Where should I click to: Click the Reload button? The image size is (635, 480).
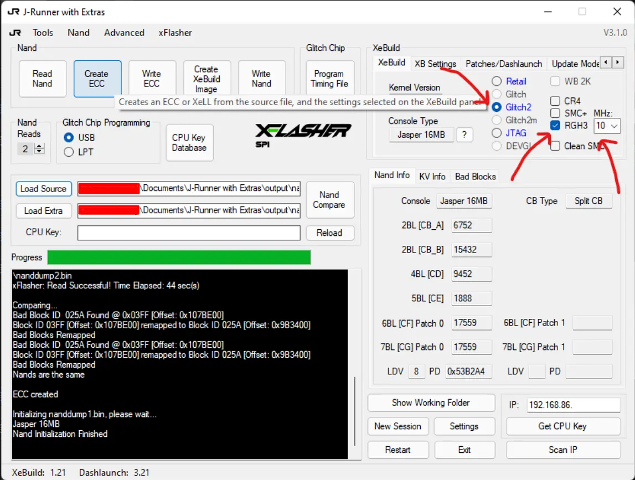329,233
